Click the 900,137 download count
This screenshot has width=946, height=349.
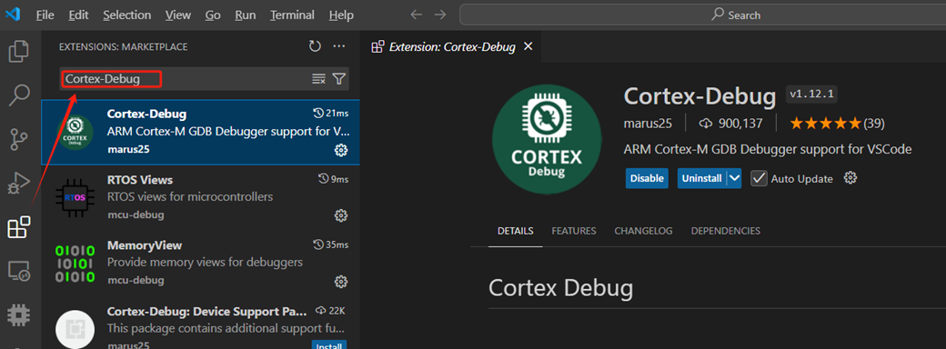[731, 124]
